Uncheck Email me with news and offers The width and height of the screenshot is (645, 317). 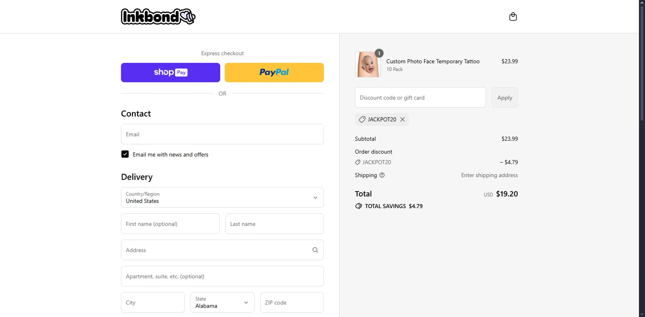[x=125, y=154]
